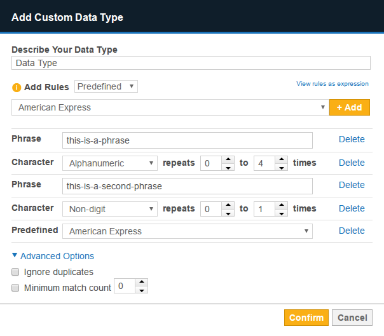
Task: Cancel the dialog
Action: click(352, 318)
